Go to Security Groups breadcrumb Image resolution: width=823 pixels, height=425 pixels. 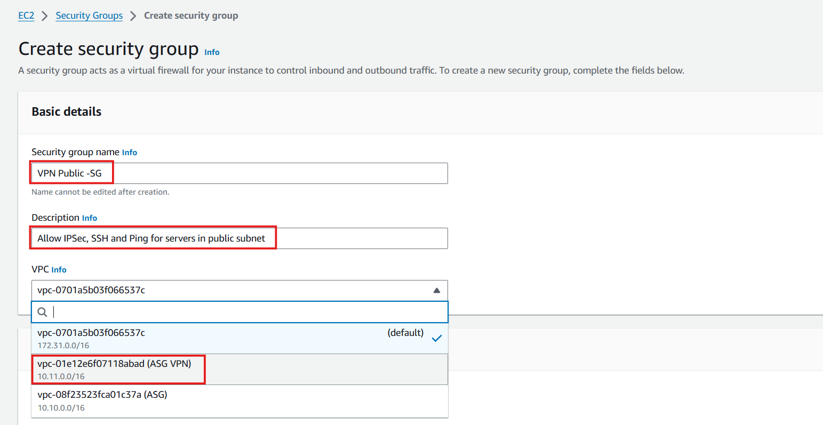point(89,15)
